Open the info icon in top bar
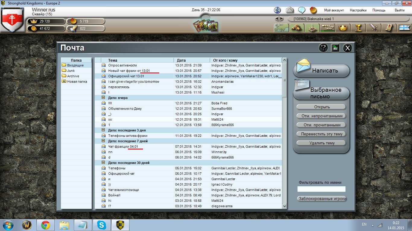 tap(277, 10)
